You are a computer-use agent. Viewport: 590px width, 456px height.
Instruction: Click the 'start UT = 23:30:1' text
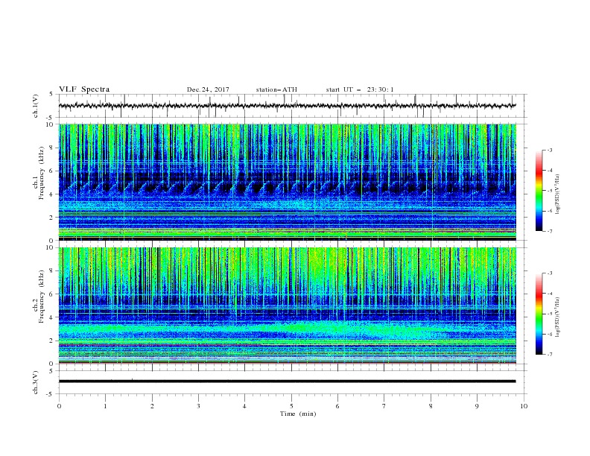coord(360,89)
